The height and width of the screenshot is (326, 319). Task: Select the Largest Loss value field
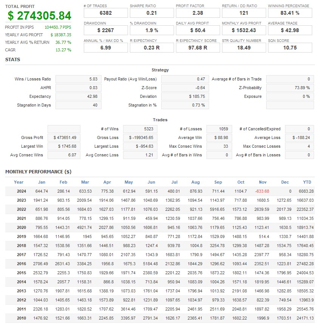pos(140,146)
